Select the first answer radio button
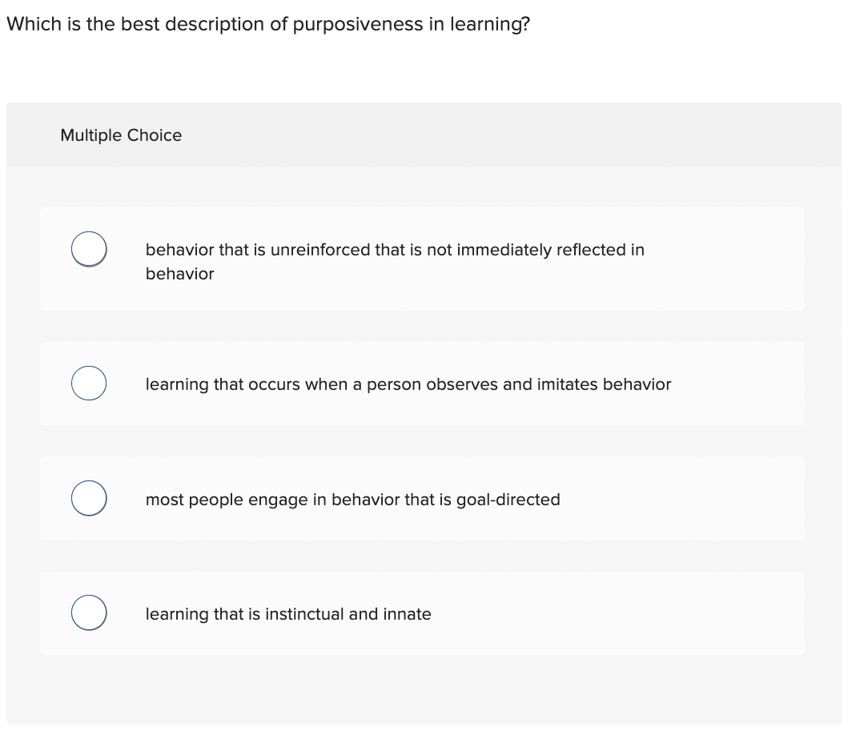 pos(88,249)
